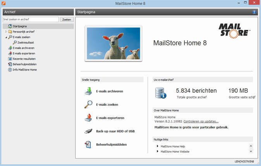Click the Info MailStore Home icon

(10, 70)
